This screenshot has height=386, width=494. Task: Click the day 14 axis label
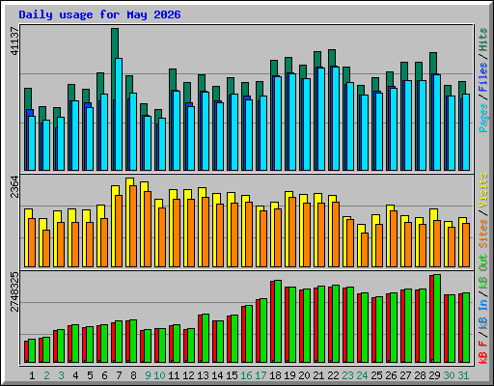(217, 375)
